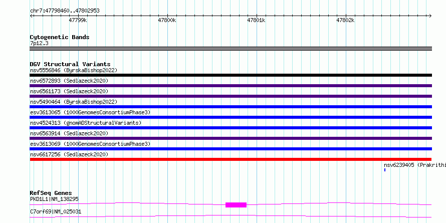
Task: Open variant nsv6561173 (Sedlazeck2020) label
Action: 69,91
